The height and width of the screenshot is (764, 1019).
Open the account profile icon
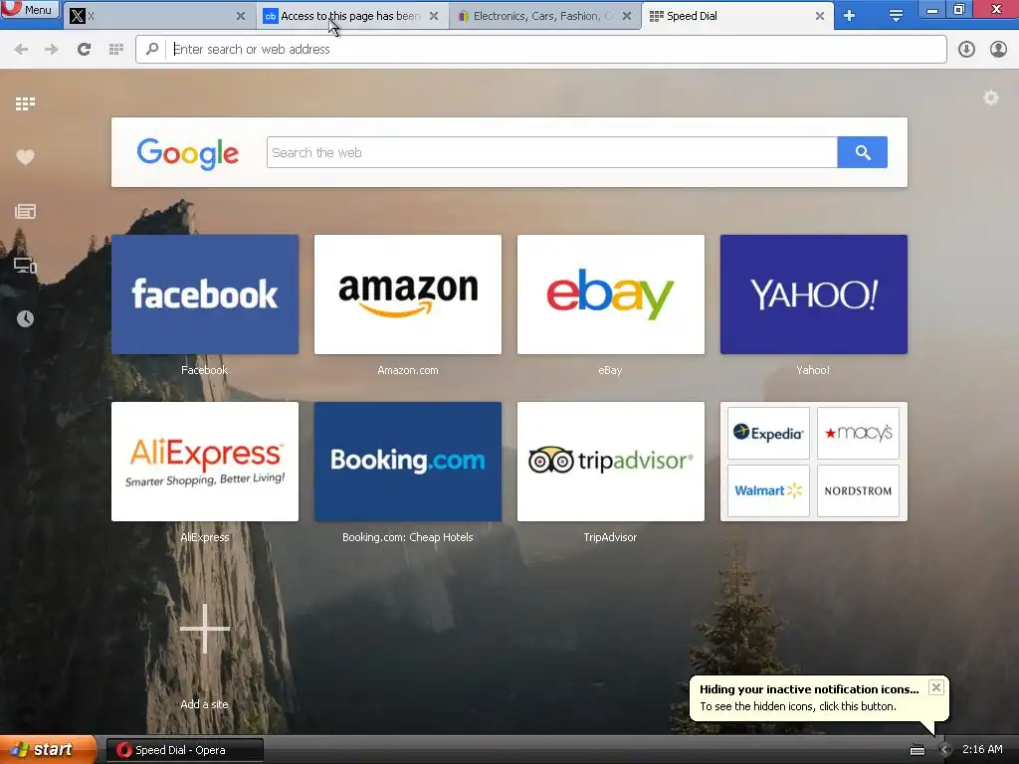tap(998, 50)
